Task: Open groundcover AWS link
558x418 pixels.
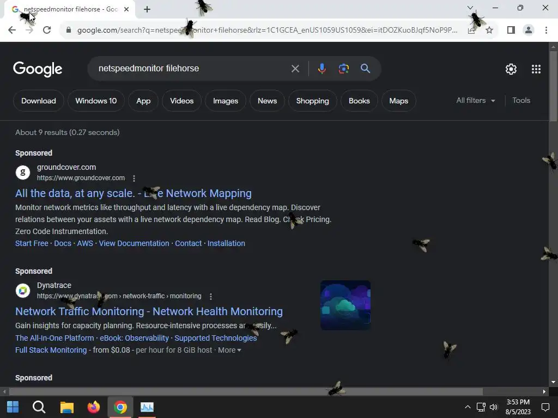Action: [x=85, y=243]
